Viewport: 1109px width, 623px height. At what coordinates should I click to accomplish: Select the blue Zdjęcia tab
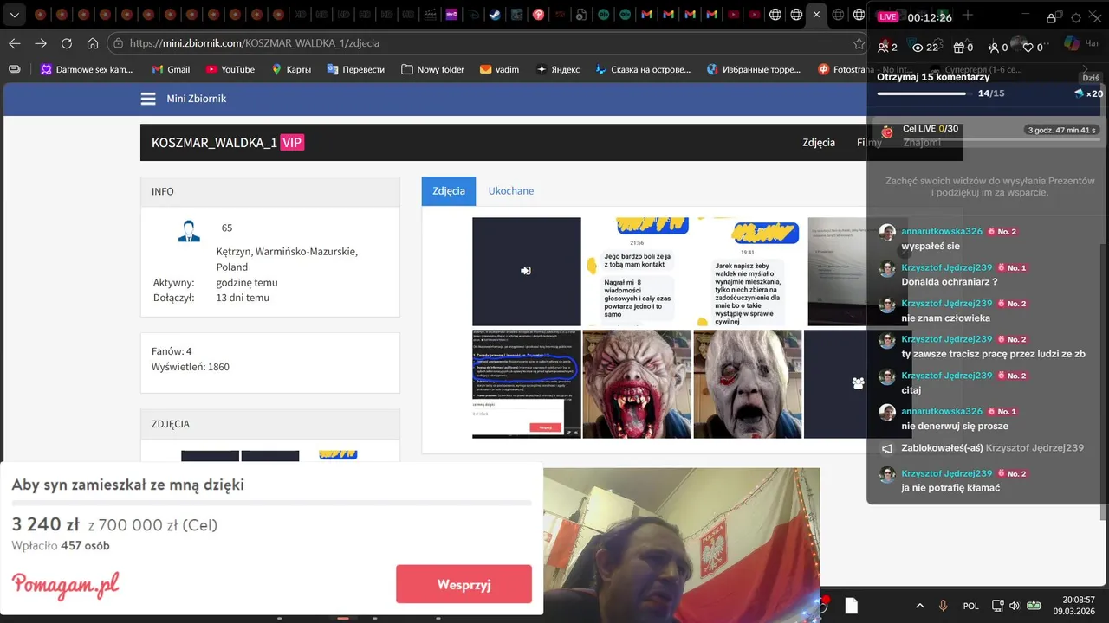click(449, 190)
